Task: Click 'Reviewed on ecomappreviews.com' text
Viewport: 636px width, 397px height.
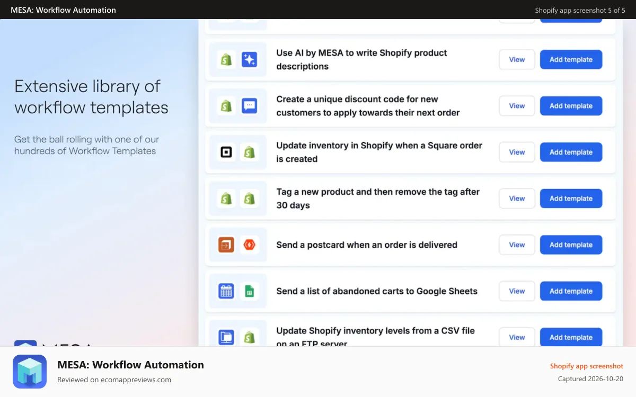Action: coord(114,380)
